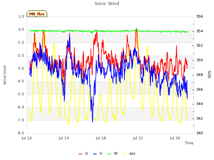Viewport: 214px width, 160px height.
Task: Click the -2.0 left axis tick label
Action: coord(20,55)
